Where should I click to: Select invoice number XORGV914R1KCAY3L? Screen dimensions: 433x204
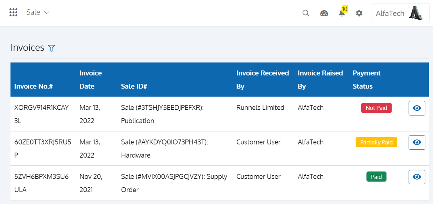click(41, 114)
